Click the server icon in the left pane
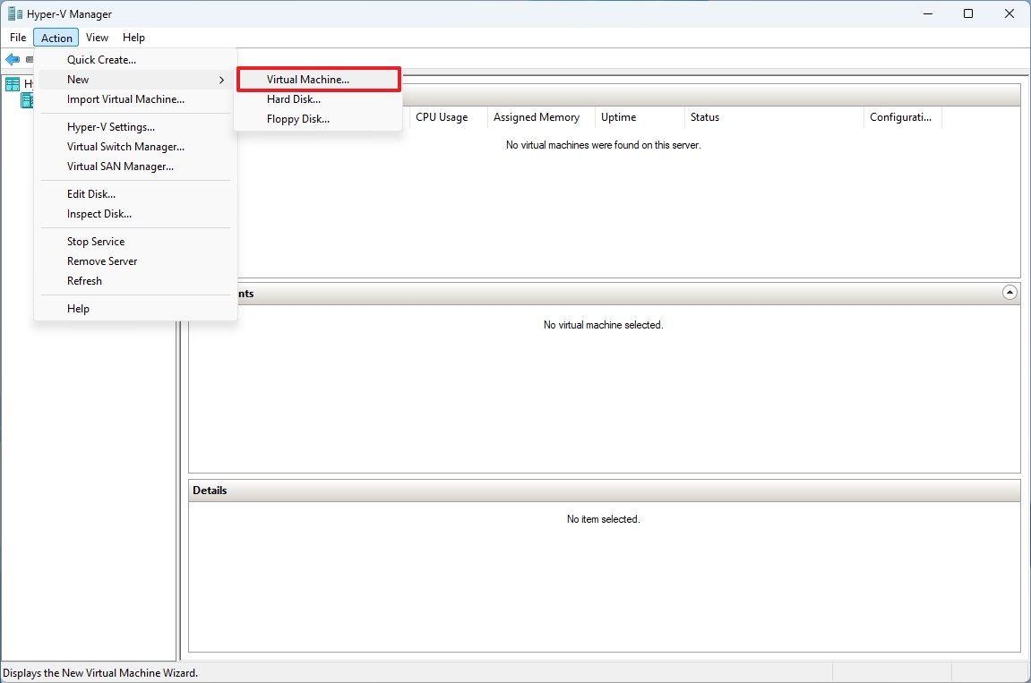1031x683 pixels. click(28, 99)
